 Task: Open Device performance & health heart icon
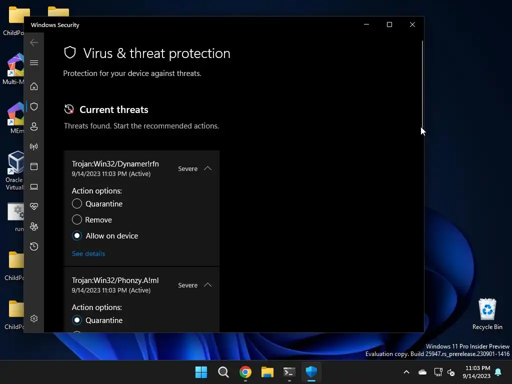pyautogui.click(x=34, y=206)
